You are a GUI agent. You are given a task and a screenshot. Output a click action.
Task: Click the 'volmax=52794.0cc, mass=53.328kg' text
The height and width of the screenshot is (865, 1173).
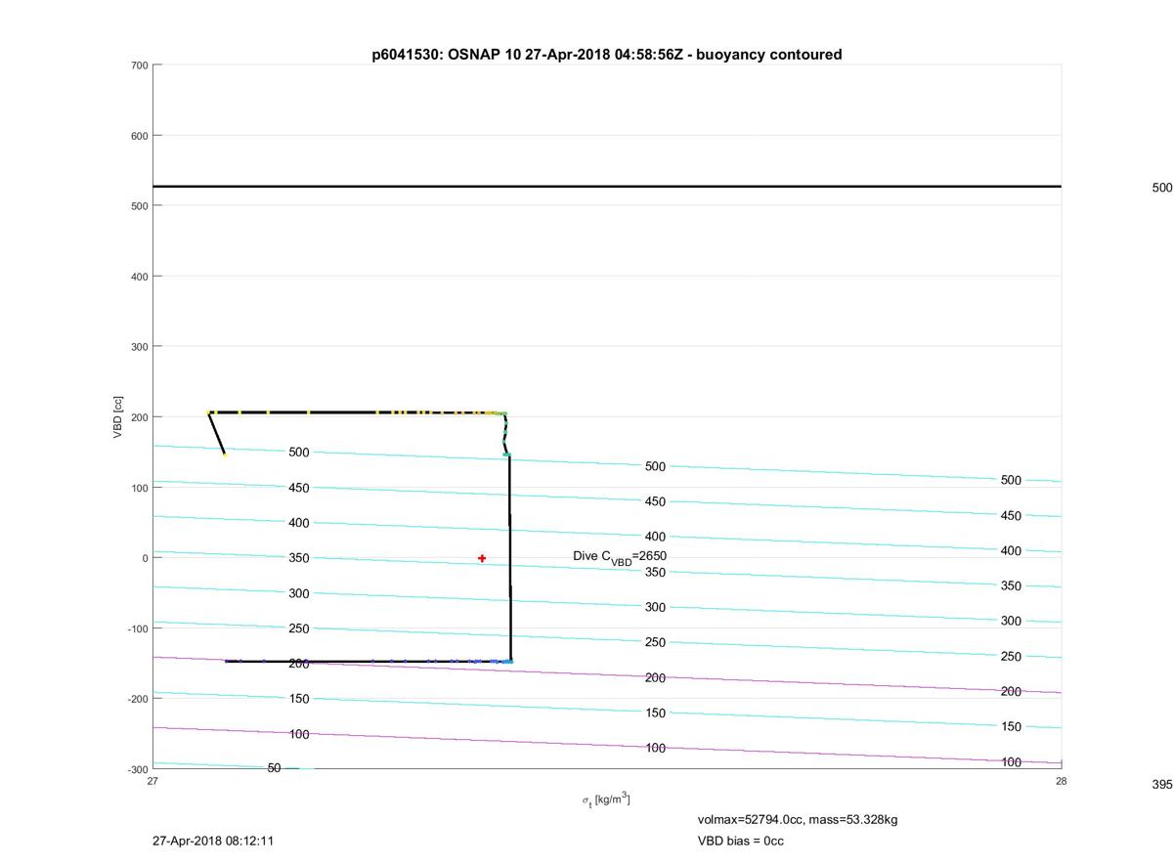(x=798, y=820)
